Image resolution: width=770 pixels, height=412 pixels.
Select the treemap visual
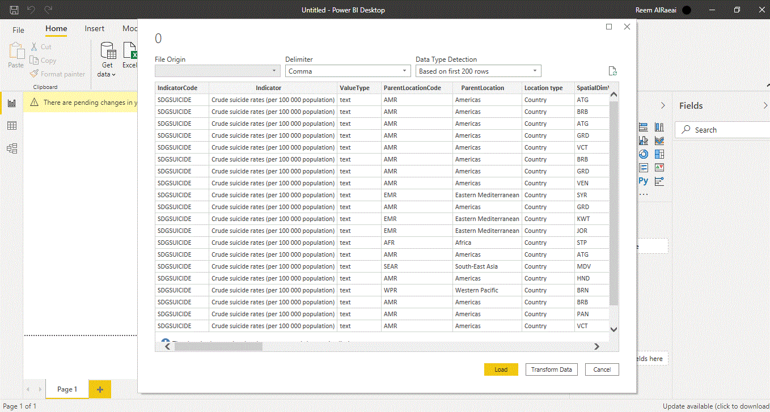point(659,154)
